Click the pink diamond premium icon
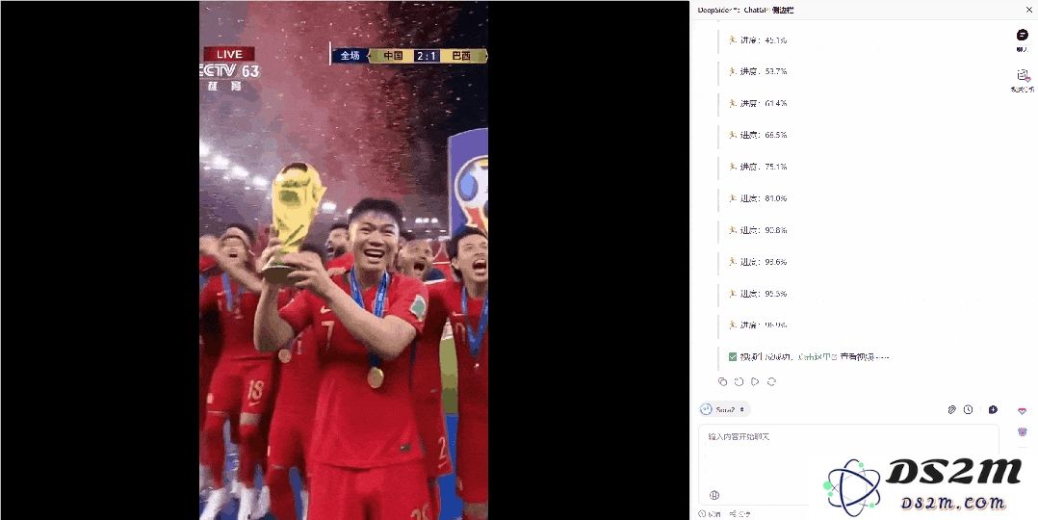The height and width of the screenshot is (520, 1038). 1023,411
